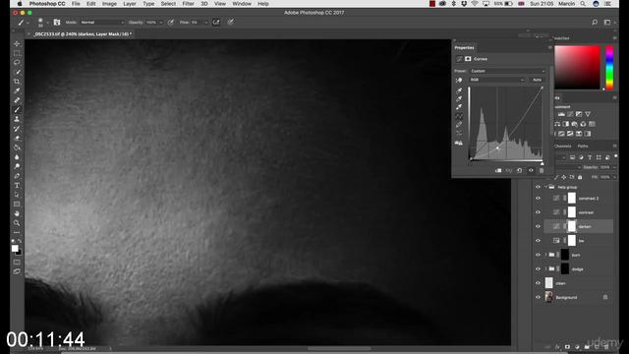Toggle airbrush mode in options bar
Image resolution: width=629 pixels, height=354 pixels.
pyautogui.click(x=216, y=23)
